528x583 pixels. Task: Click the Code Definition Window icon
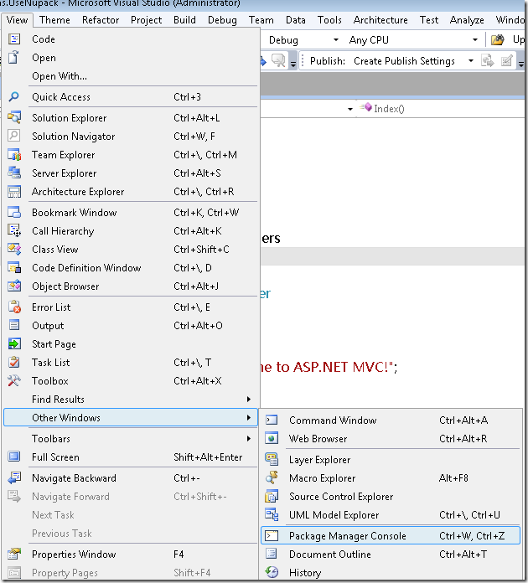click(14, 268)
